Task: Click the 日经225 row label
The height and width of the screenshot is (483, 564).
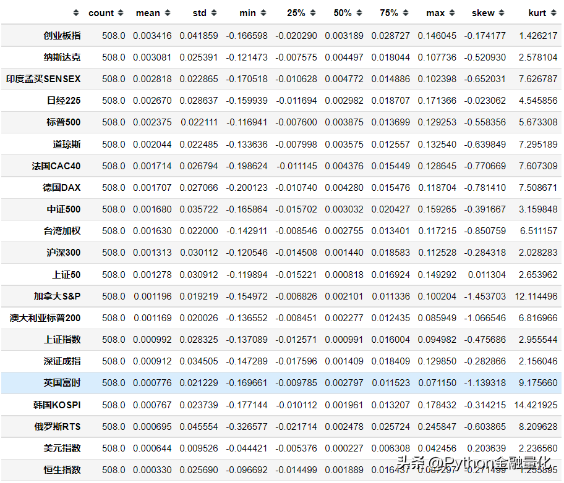Action: coord(64,101)
